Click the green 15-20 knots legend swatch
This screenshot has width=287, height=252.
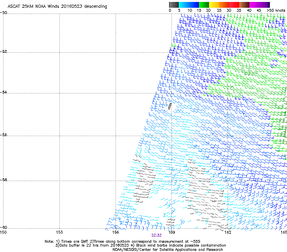pos(204,5)
